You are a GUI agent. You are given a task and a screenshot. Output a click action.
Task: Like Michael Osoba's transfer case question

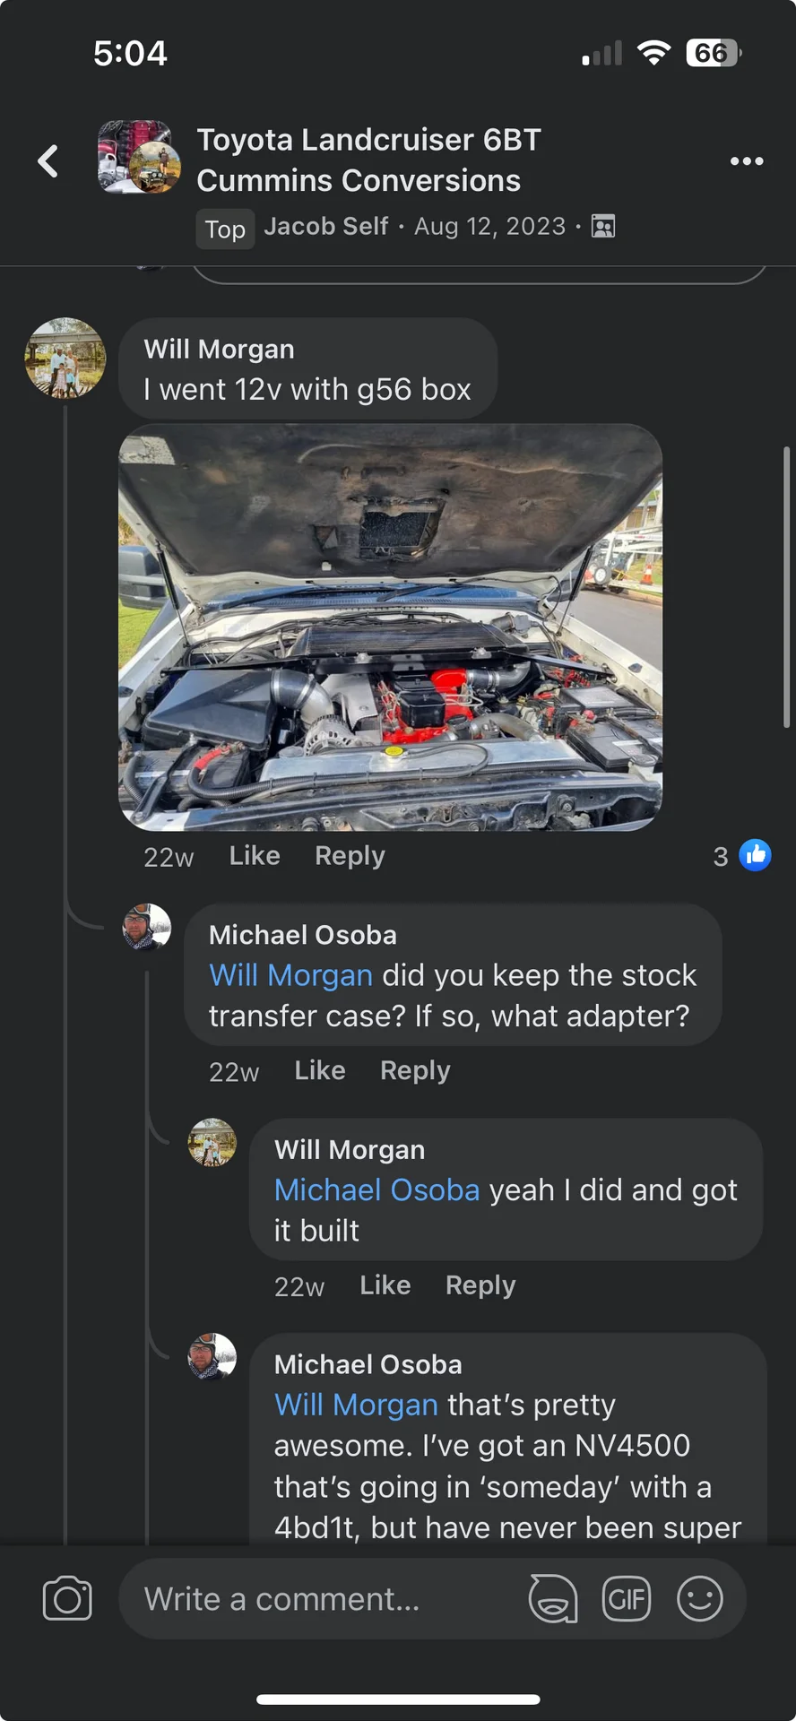pos(320,1070)
